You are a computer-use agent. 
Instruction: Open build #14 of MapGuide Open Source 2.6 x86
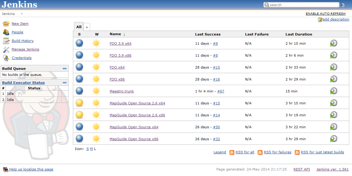point(216,115)
